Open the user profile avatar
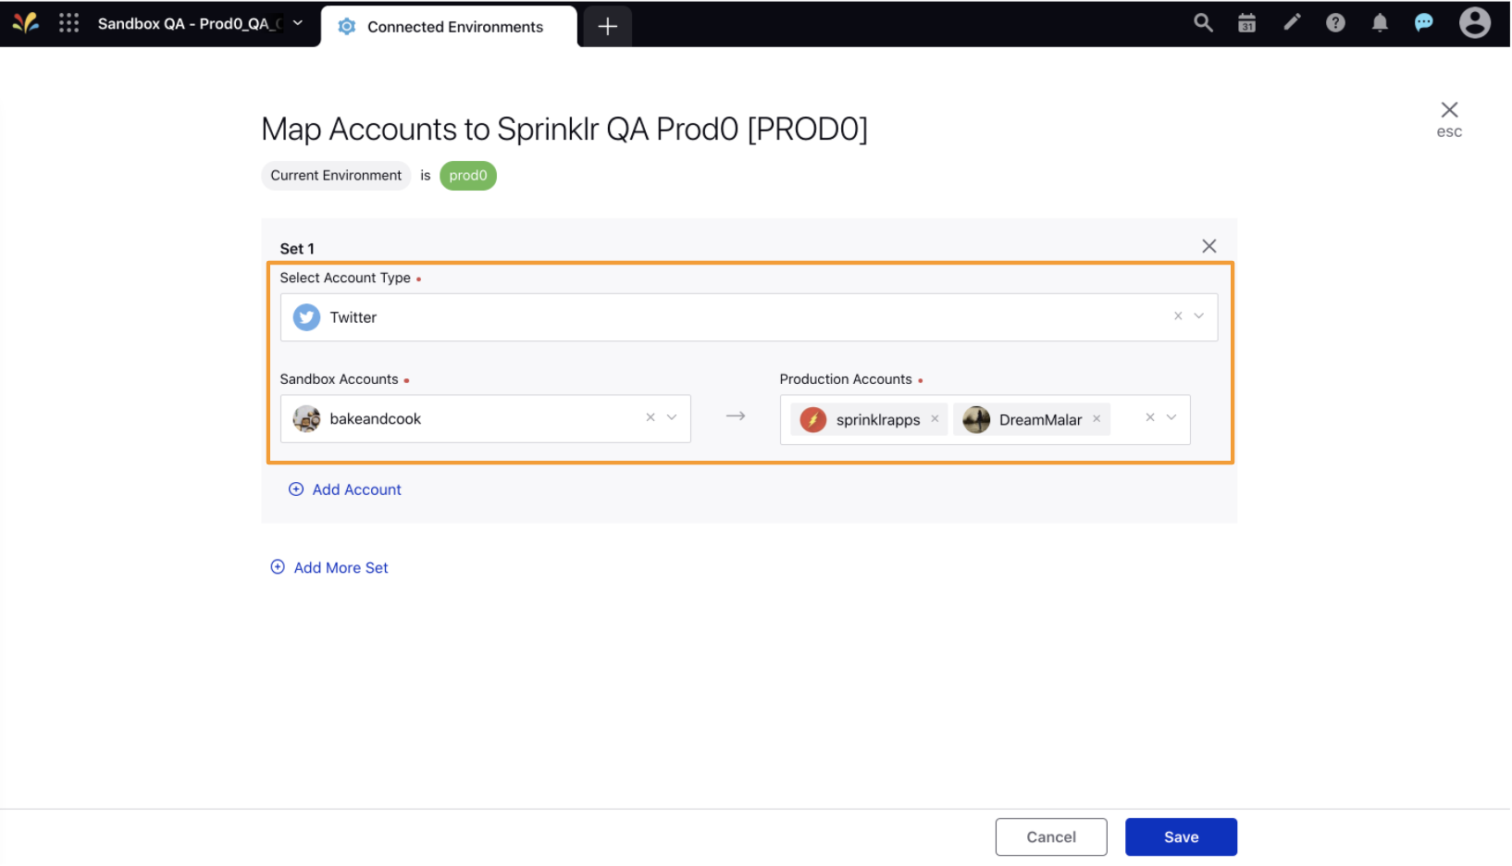 pyautogui.click(x=1475, y=22)
